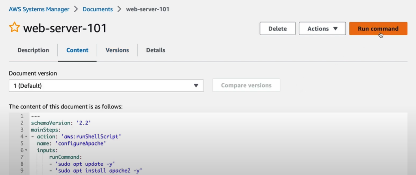The image size is (416, 175).
Task: Go to Documents breadcrumb link
Action: [98, 9]
